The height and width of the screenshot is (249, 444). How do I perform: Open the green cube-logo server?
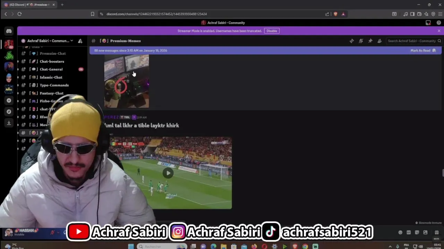point(9,55)
